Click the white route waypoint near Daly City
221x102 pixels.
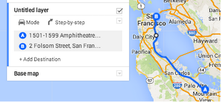point(156,35)
